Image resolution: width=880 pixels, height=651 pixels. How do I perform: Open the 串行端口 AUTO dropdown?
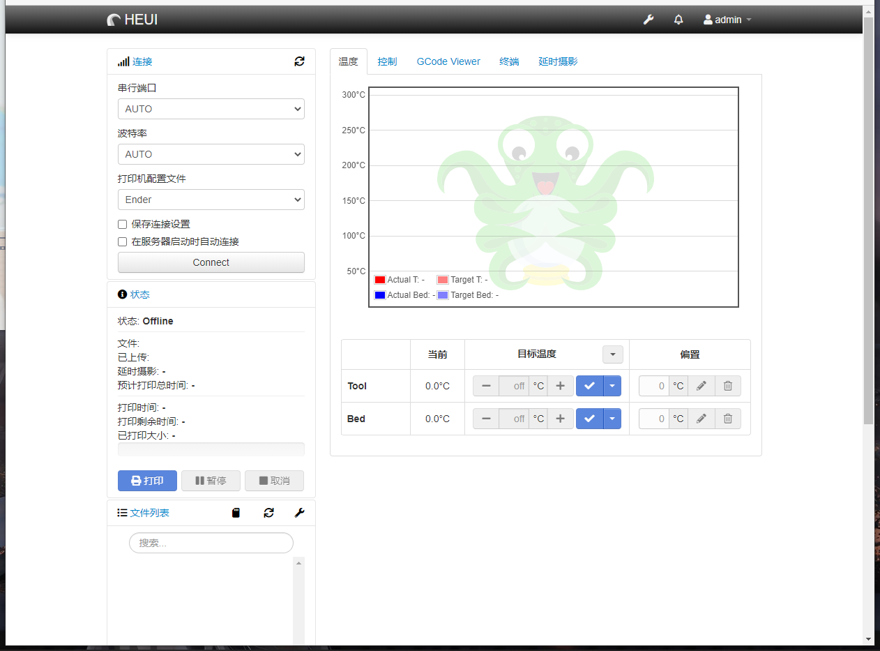coord(211,109)
